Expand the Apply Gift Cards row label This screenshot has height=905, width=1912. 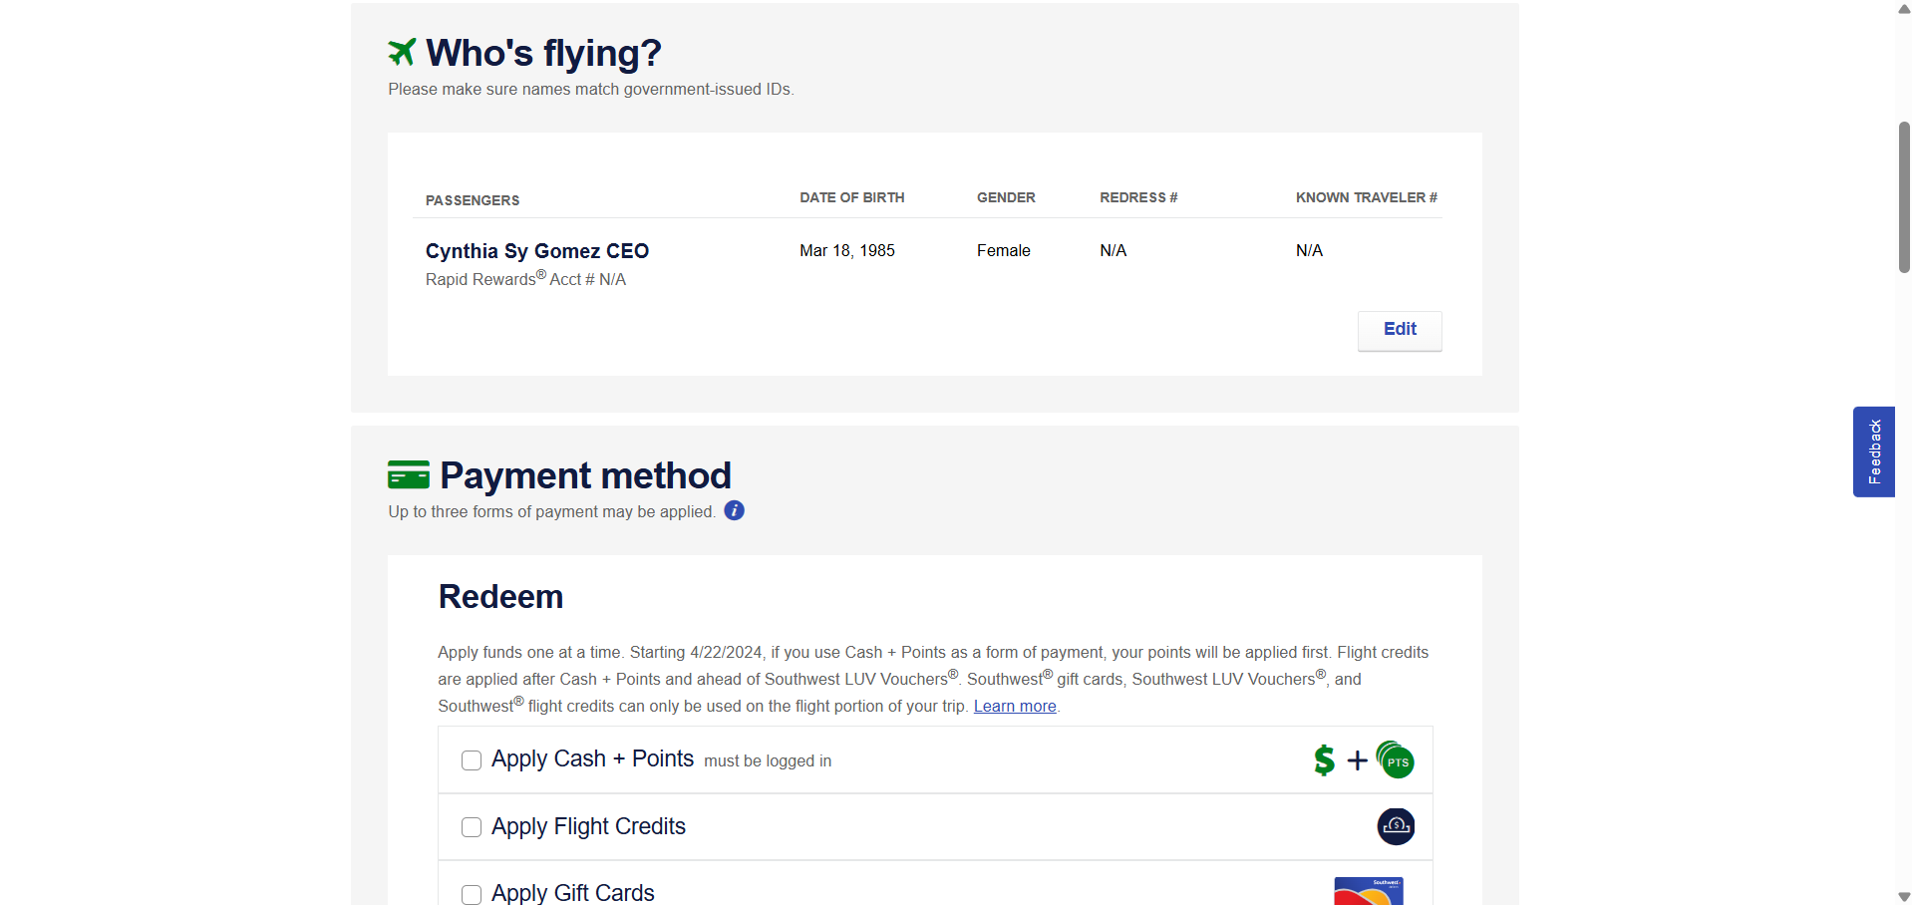pyautogui.click(x=572, y=892)
